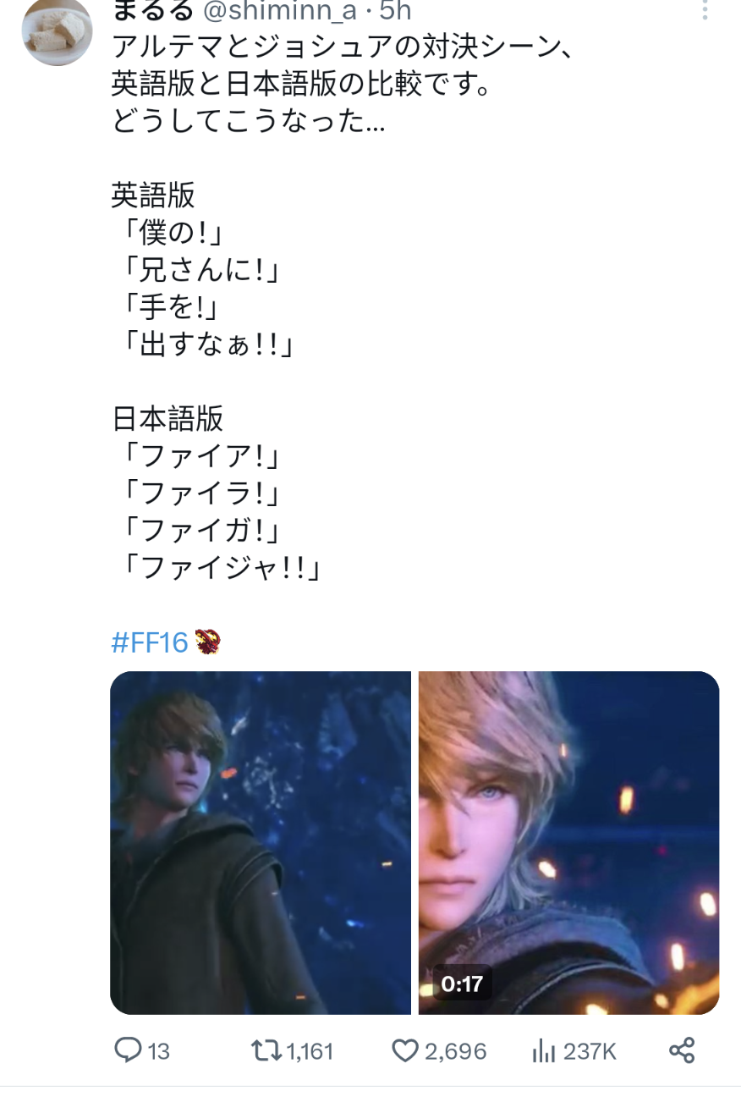741x1102 pixels.
Task: Open the 5h timestamp of the tweet
Action: 395,11
